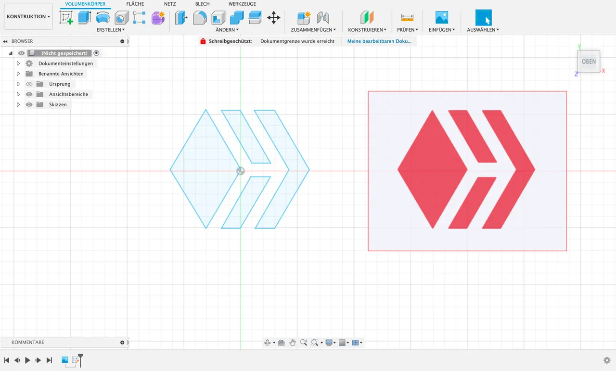Switch to the VOLUMENKÖRPER tab

(85, 4)
